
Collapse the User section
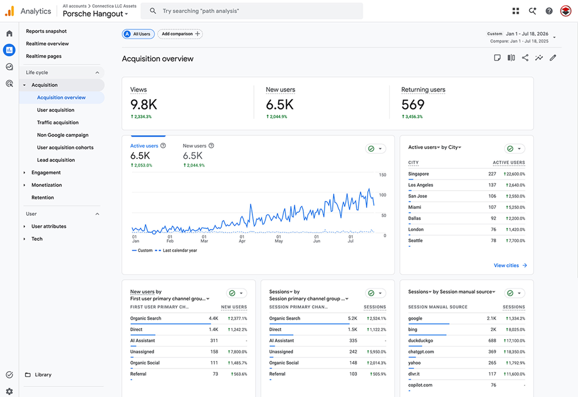click(97, 214)
